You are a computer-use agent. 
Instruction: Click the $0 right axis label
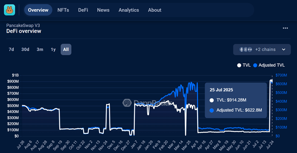[x=277, y=136]
